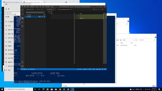Click errors and warnings count in status bar
This screenshot has height=91, width=162.
(x=33, y=69)
